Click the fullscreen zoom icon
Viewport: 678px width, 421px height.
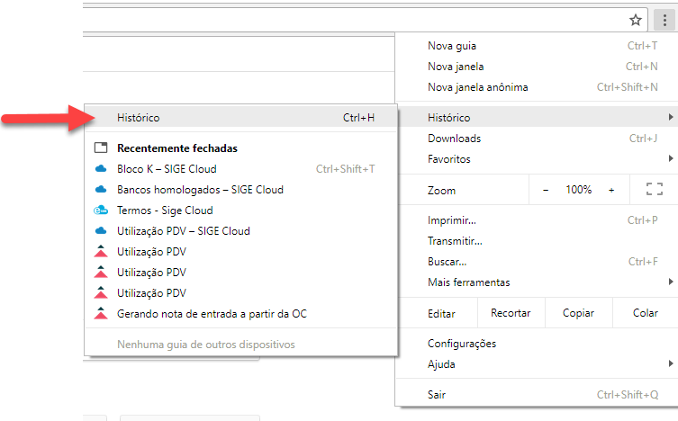pyautogui.click(x=655, y=189)
